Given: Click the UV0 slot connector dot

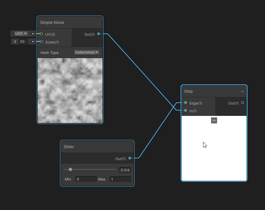Looking at the screenshot, I should click(x=33, y=34).
